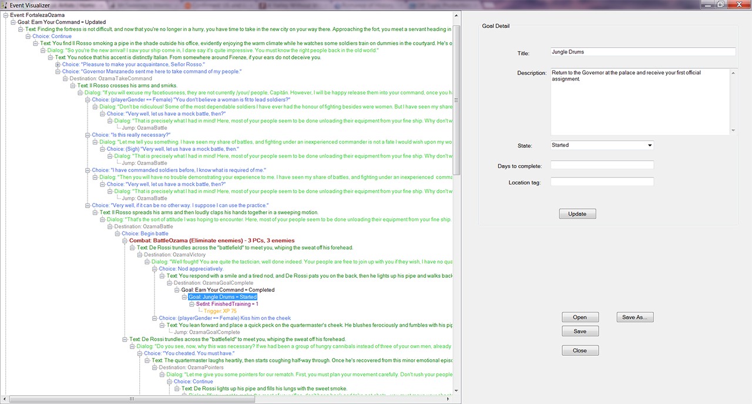The width and height of the screenshot is (752, 404).
Task: Collapse the 'Event: FortalezaOzama' root node
Action: (6, 15)
